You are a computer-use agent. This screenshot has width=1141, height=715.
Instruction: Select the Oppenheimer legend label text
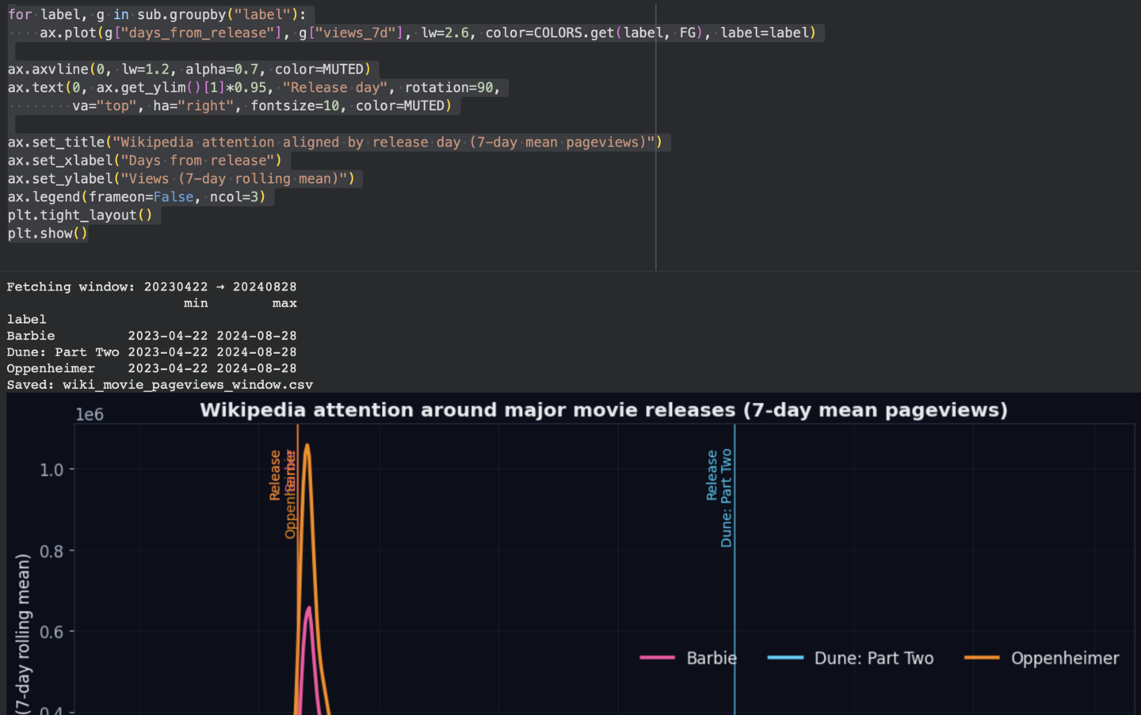tap(1064, 658)
